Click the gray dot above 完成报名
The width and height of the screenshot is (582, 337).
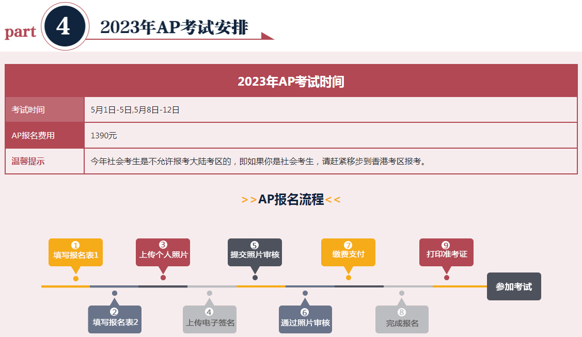[402, 293]
